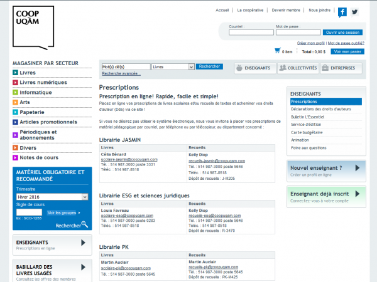Open Carte budgétaire menu item
The height and width of the screenshot is (282, 377).
tap(307, 132)
